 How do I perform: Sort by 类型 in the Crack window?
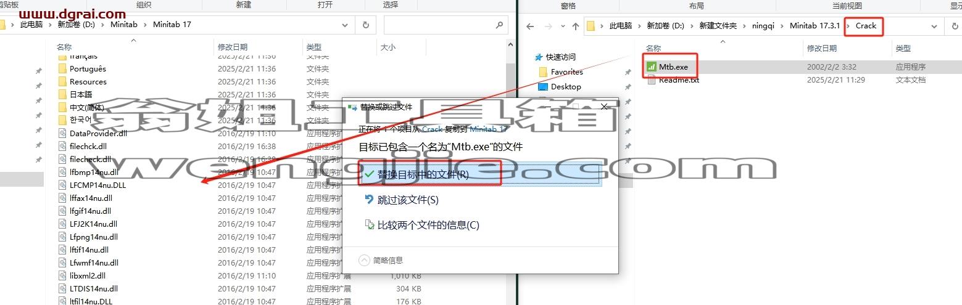(x=903, y=48)
